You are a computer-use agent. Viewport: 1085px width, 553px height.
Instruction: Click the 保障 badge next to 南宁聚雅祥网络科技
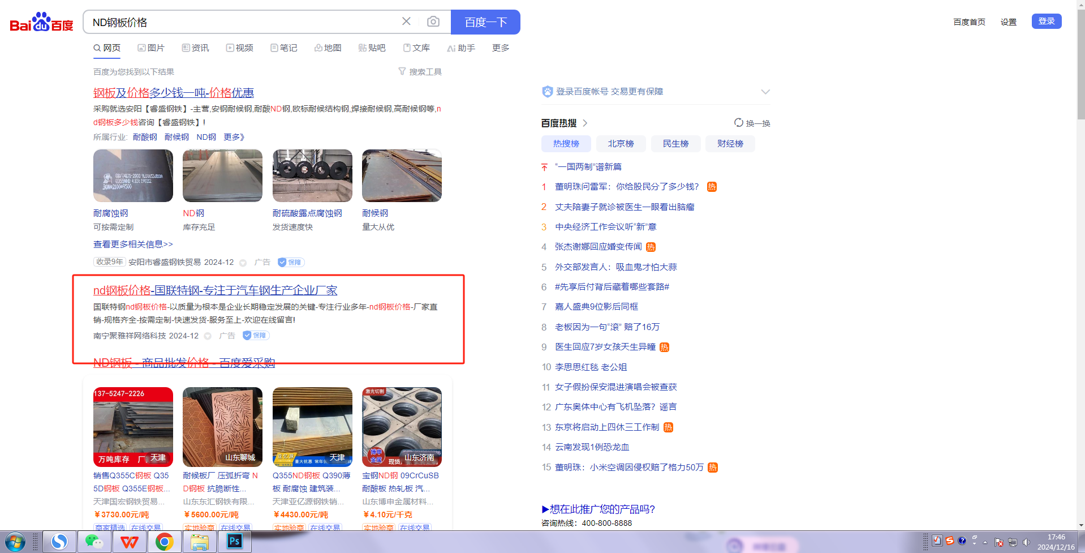[256, 336]
